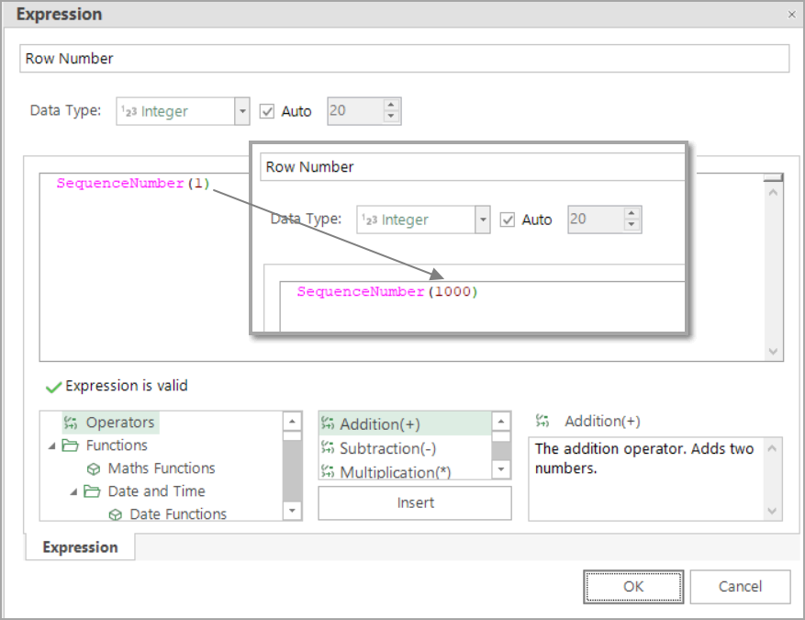
Task: Decrease the inset length value 20
Action: pos(632,225)
